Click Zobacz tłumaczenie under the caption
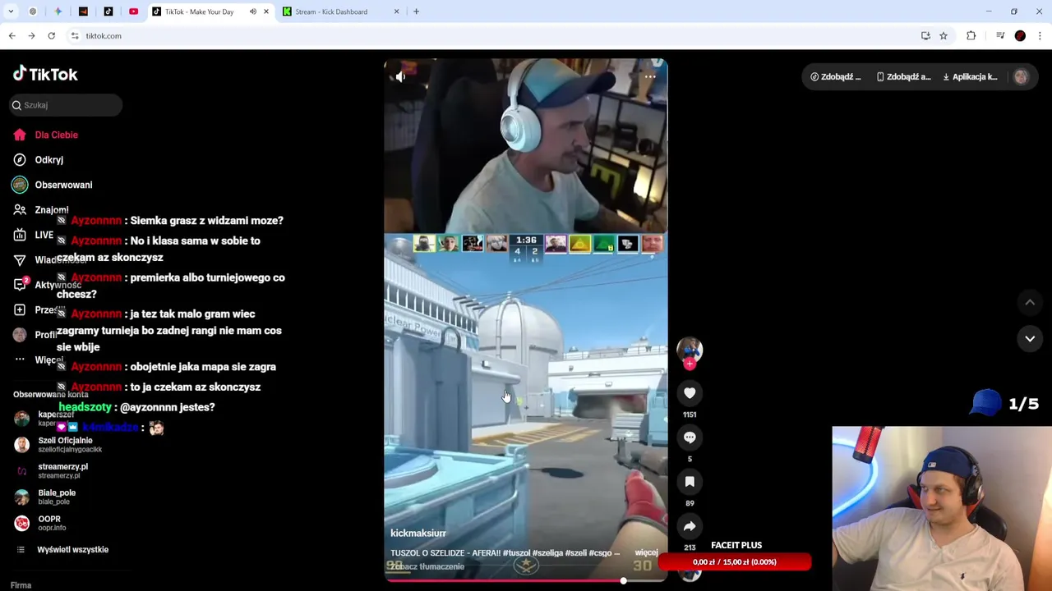 click(427, 566)
